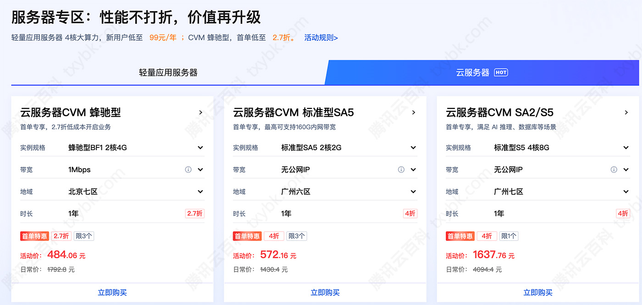Click the info icon beside 广州七区 card's 无公网IP
The height and width of the screenshot is (305, 642).
pyautogui.click(x=614, y=169)
